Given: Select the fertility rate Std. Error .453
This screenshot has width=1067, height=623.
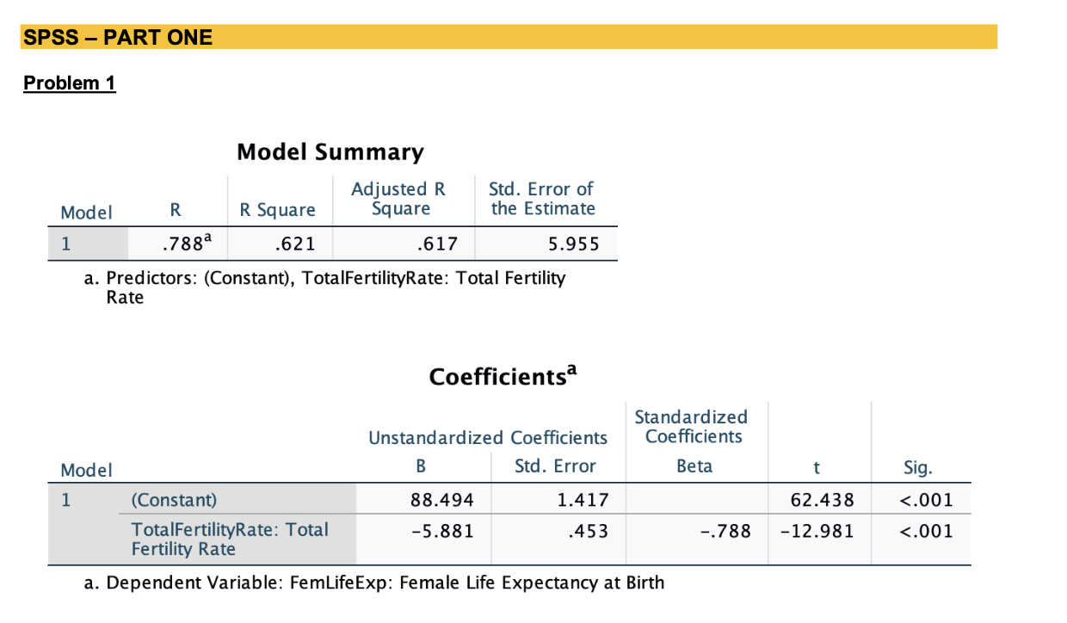Looking at the screenshot, I should point(589,531).
